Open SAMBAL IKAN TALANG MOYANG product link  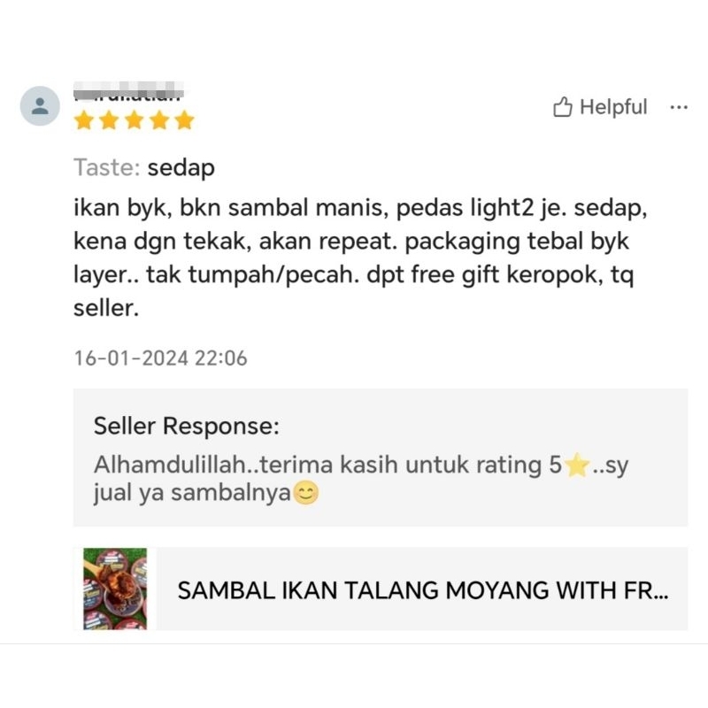pyautogui.click(x=423, y=590)
